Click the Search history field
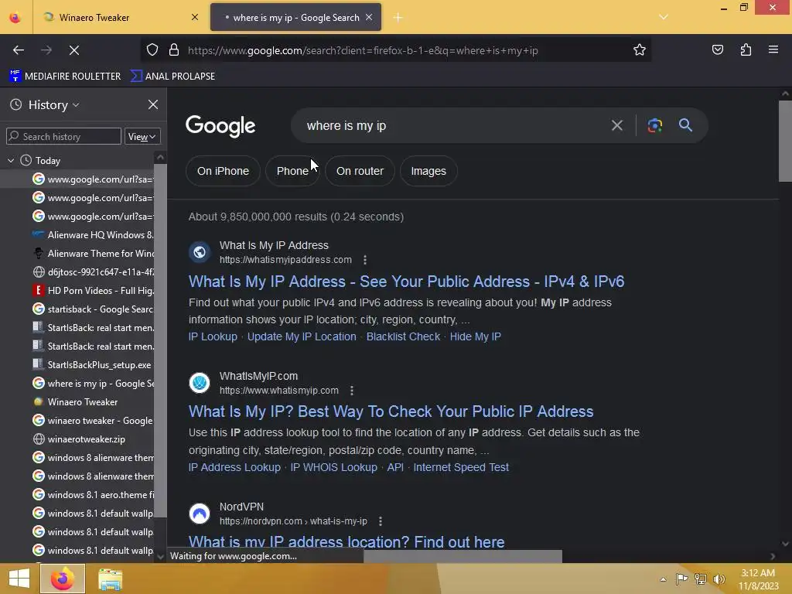 tap(63, 136)
